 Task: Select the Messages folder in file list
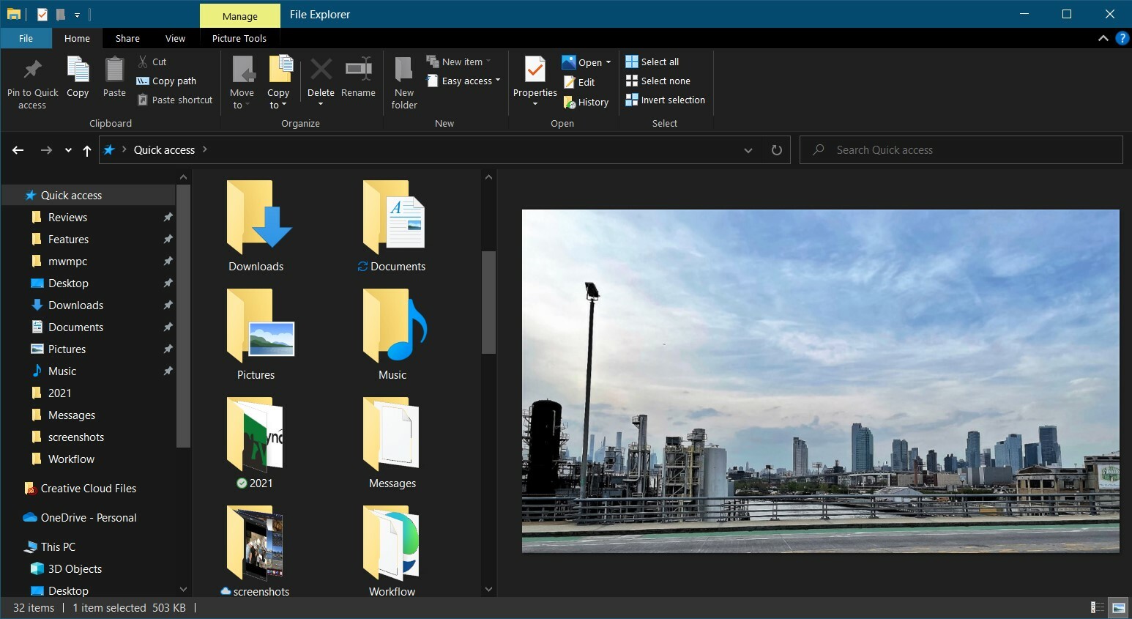[x=392, y=444]
